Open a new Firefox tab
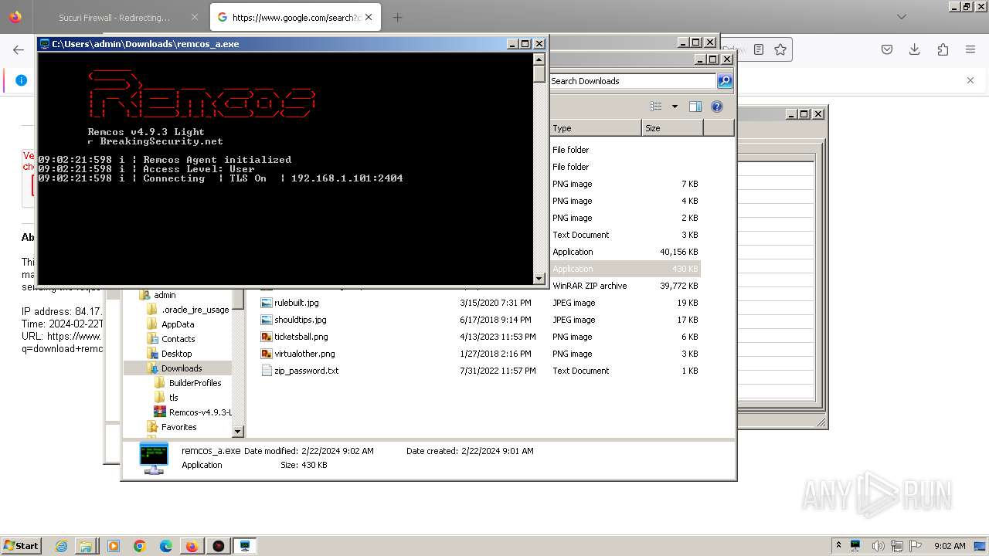Screen dimensions: 989x556 tap(397, 17)
